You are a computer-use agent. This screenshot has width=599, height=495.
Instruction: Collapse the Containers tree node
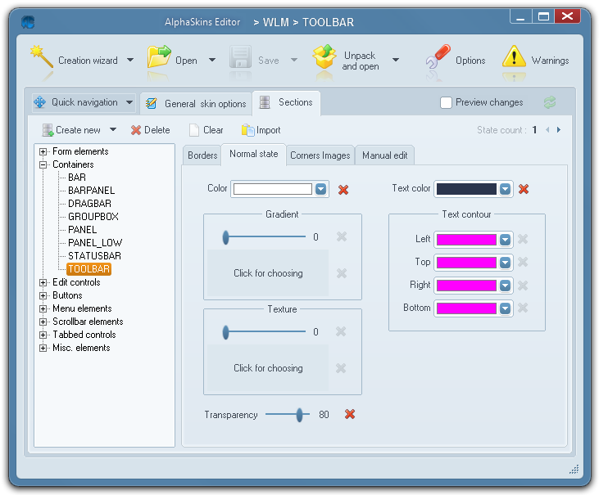pos(43,164)
